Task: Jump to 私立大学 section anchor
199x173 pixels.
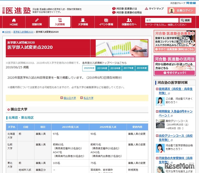Action: coord(88,98)
